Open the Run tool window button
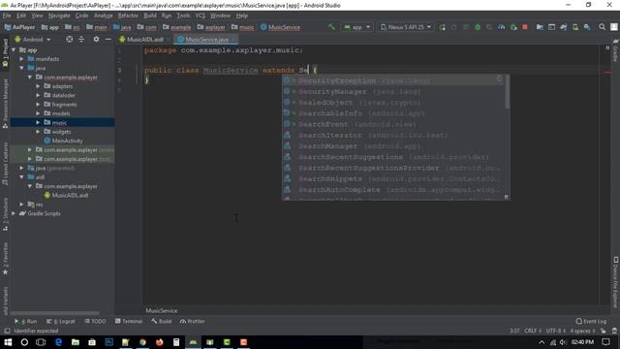620x349 pixels. [26, 321]
